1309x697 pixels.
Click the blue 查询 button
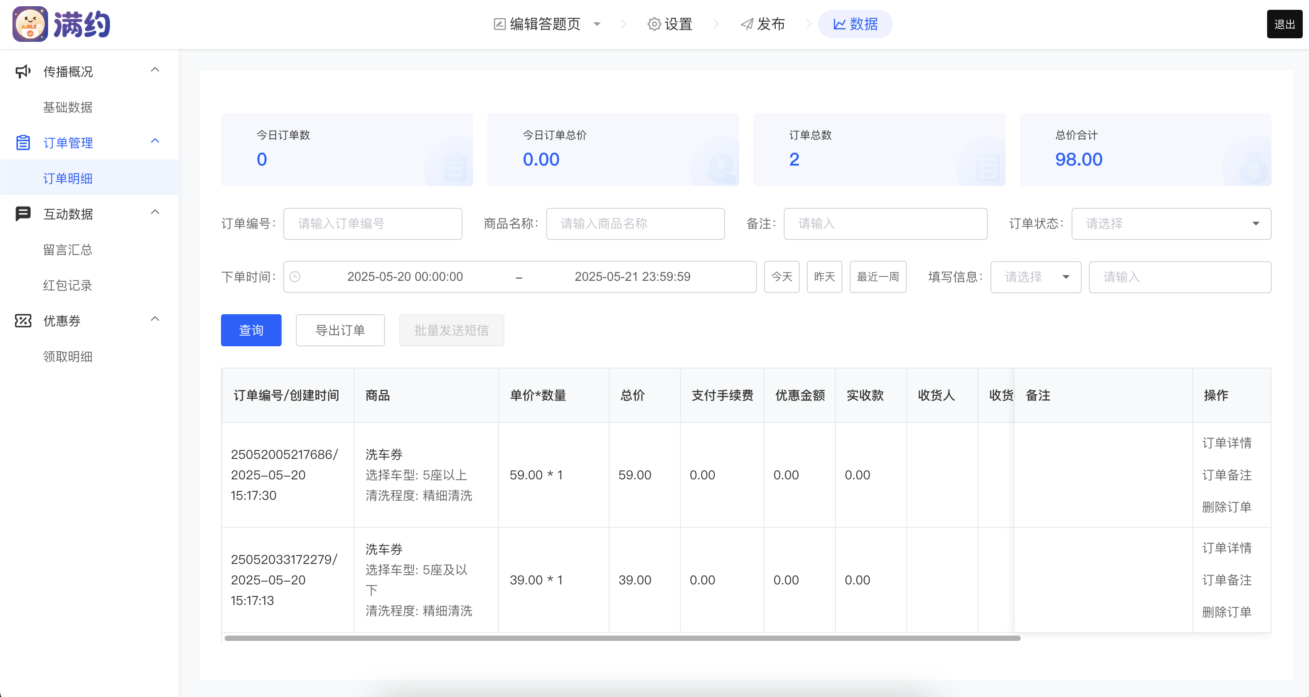[x=251, y=331]
